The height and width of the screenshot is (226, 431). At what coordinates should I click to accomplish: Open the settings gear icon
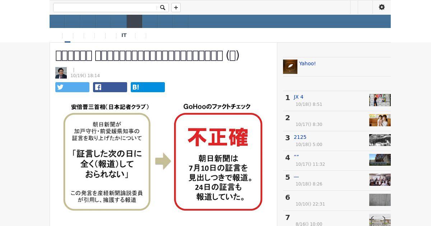[382, 7]
